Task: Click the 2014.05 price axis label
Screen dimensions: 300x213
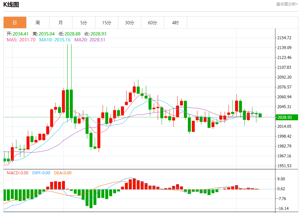Action: [284, 126]
